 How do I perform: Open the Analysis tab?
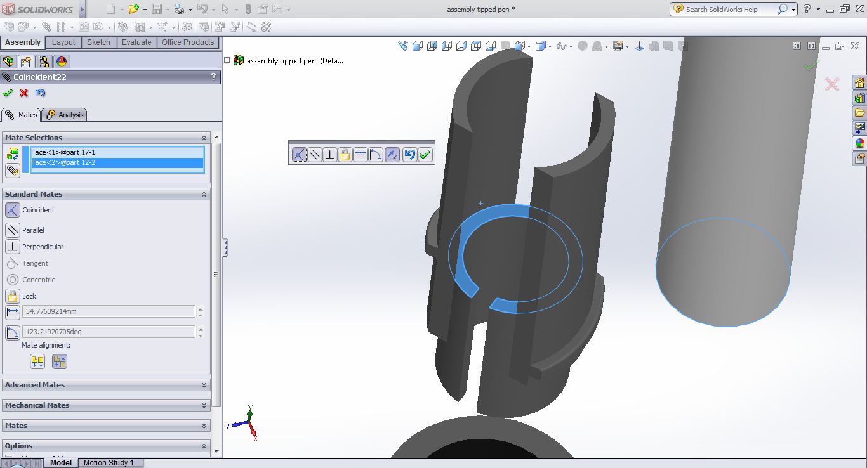(x=65, y=115)
